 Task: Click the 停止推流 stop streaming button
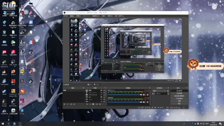(x=179, y=91)
